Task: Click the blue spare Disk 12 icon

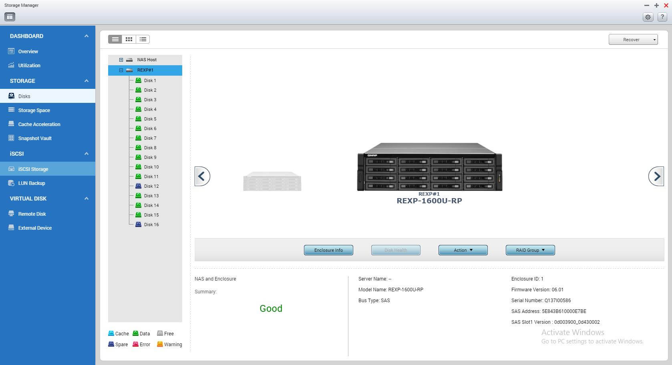Action: 138,186
